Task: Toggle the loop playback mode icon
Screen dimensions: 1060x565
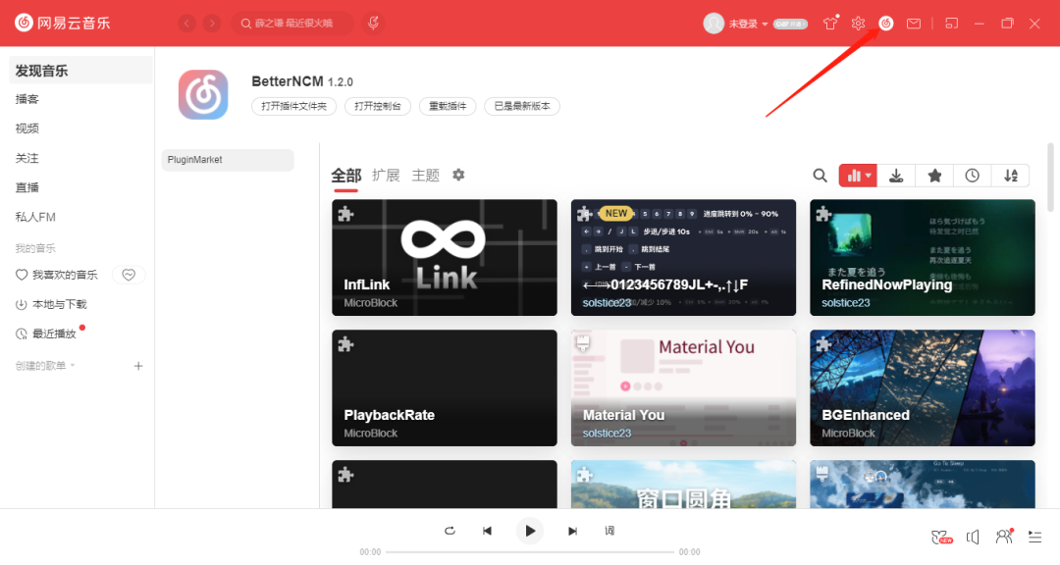Action: 450,531
